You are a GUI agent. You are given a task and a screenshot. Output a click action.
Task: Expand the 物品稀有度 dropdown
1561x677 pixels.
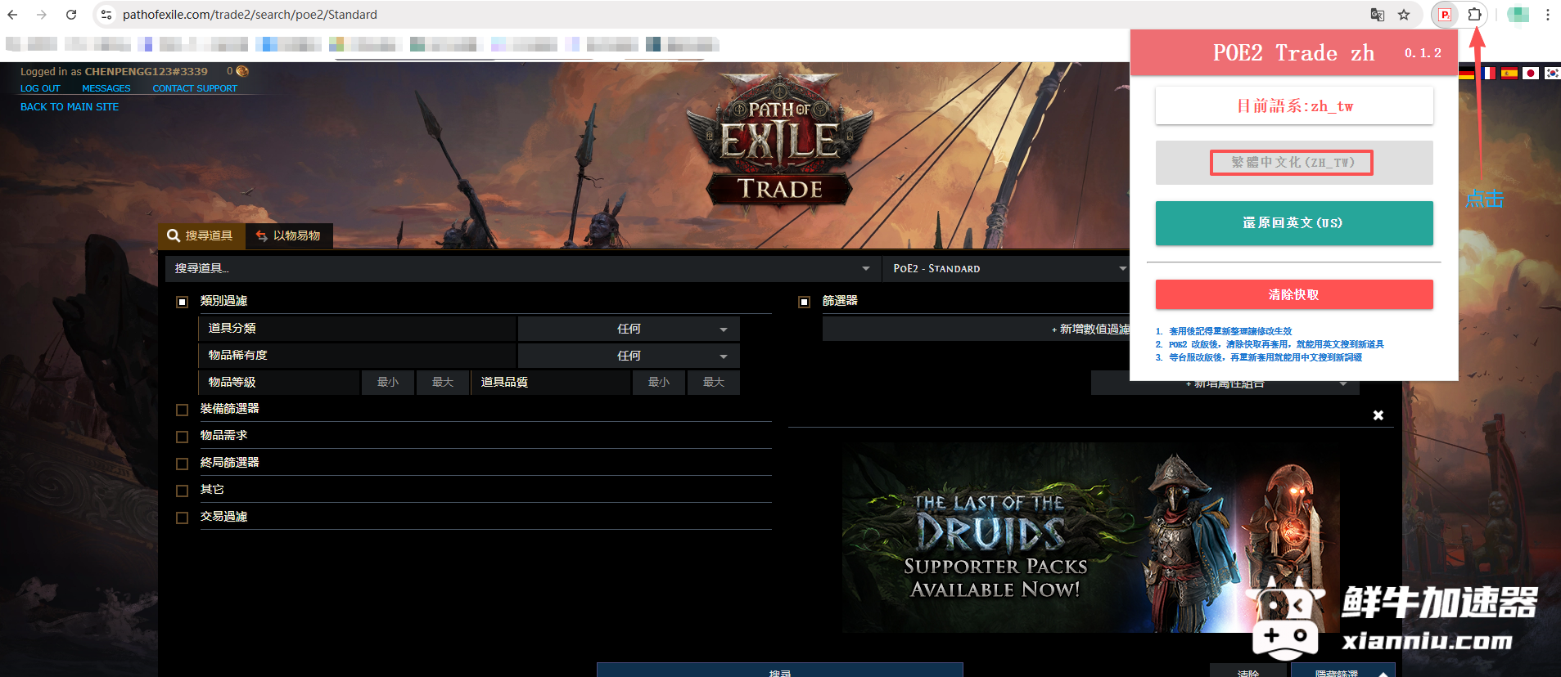[x=629, y=356]
